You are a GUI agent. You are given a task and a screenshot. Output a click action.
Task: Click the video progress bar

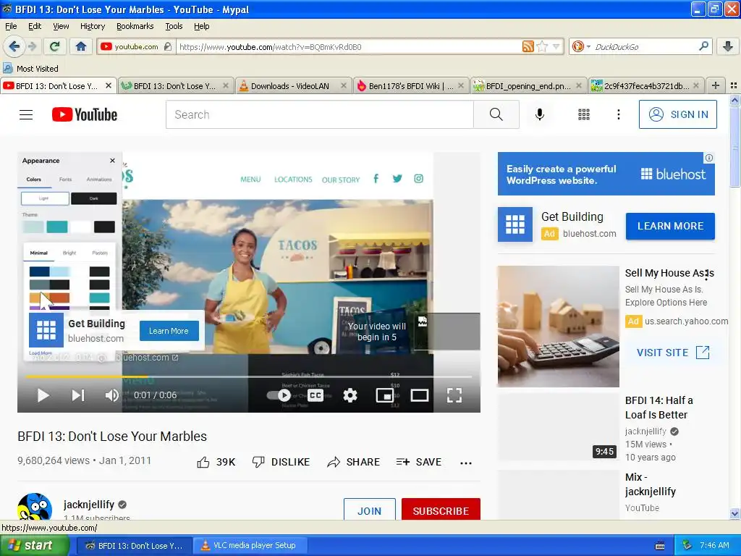pyautogui.click(x=249, y=376)
